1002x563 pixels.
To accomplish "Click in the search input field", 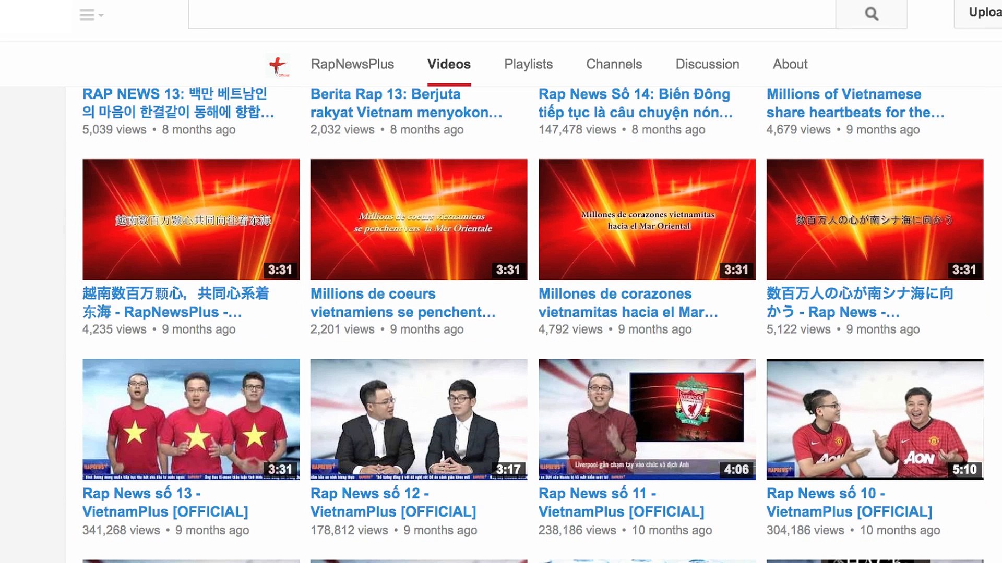I will click(511, 14).
